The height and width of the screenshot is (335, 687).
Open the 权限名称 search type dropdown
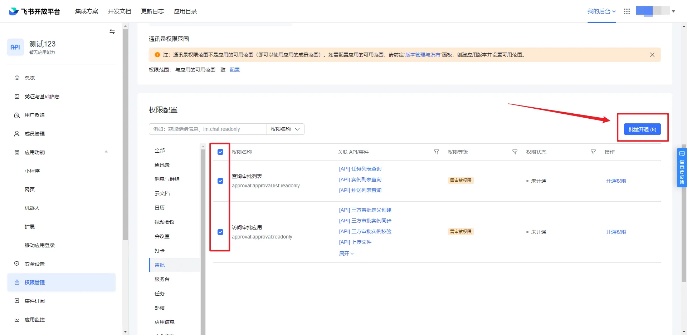pos(285,129)
